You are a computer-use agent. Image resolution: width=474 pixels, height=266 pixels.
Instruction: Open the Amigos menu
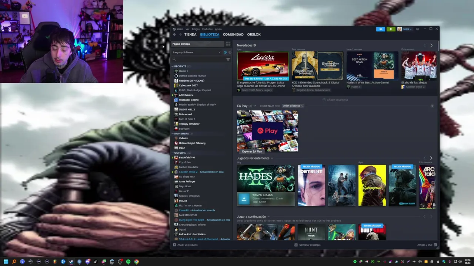[x=196, y=29]
